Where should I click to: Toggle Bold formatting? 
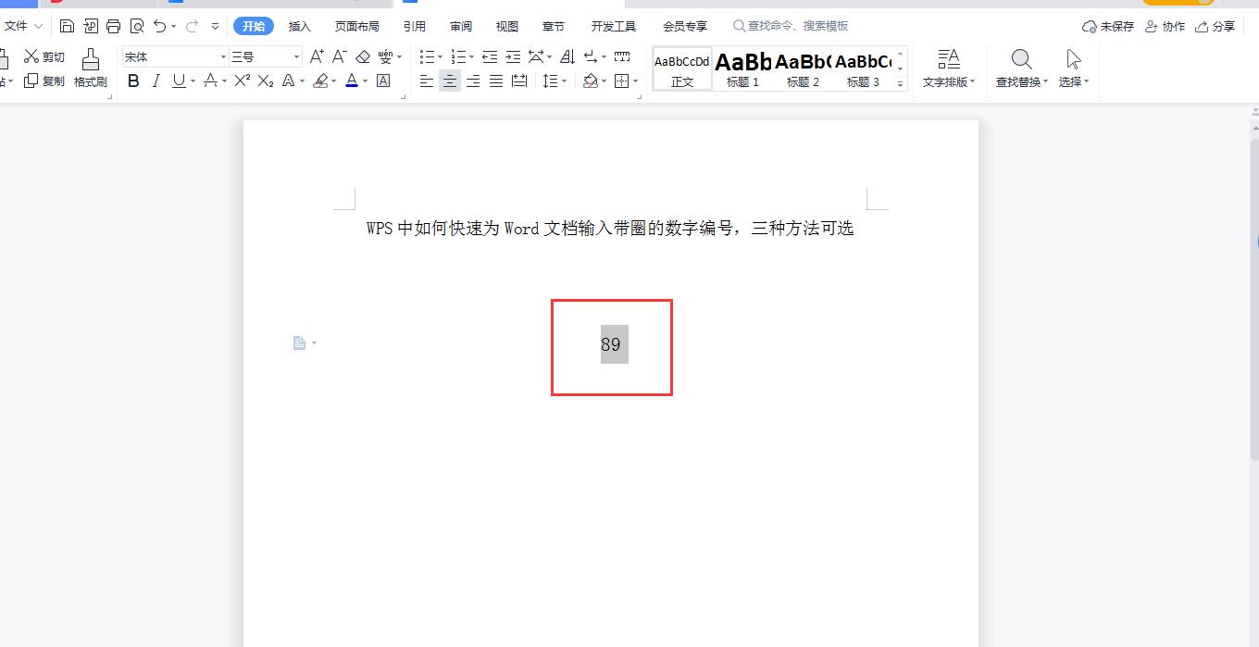tap(133, 81)
